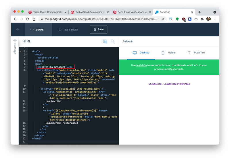Close the SendGrid browser tab
This screenshot has height=159, width=230.
tap(192, 12)
